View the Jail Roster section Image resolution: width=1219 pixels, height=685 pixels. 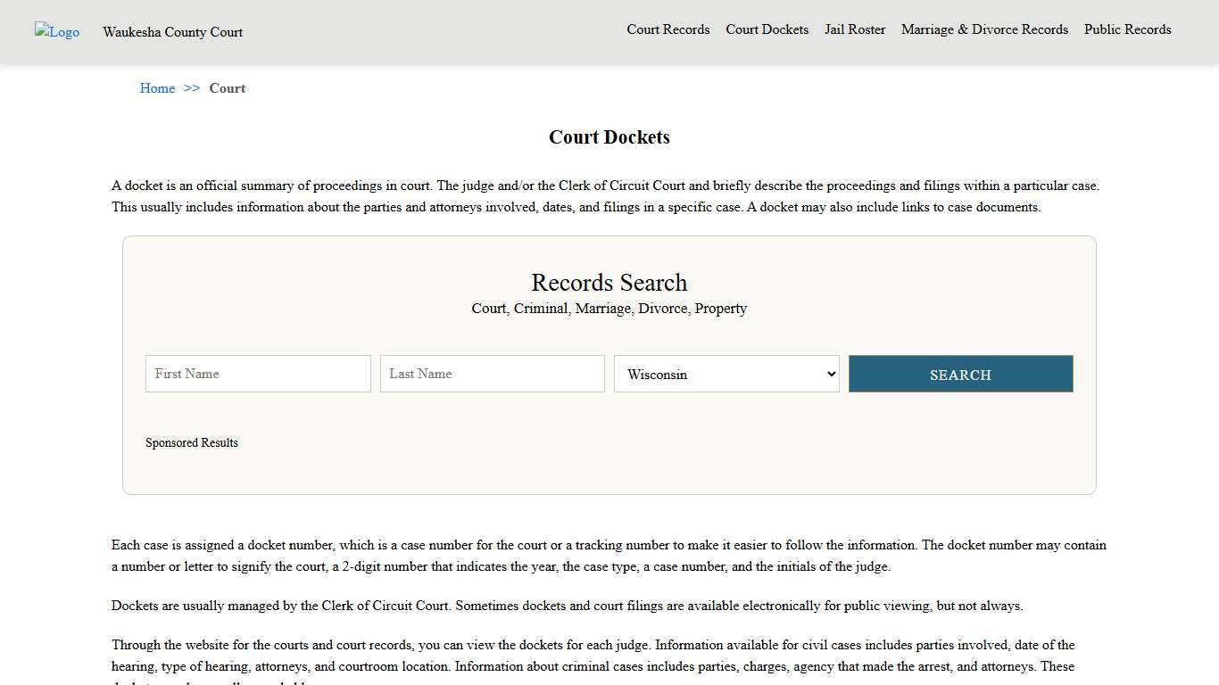pyautogui.click(x=854, y=29)
